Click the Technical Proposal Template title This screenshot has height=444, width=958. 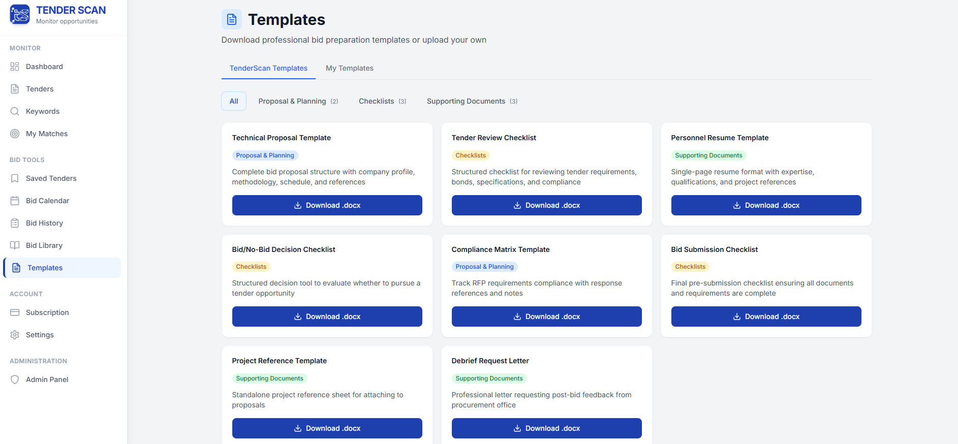point(282,138)
